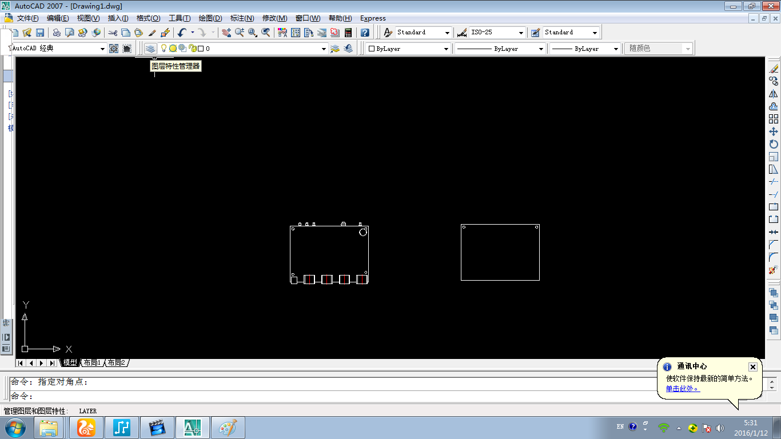Click the layer color swatch for layer 0
Screen dimensions: 781x439
[x=201, y=49]
